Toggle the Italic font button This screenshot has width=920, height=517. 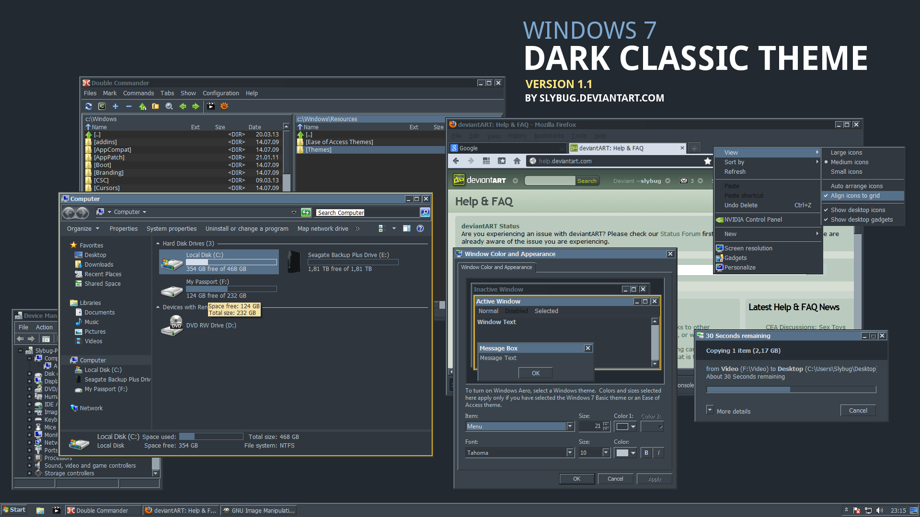(658, 453)
